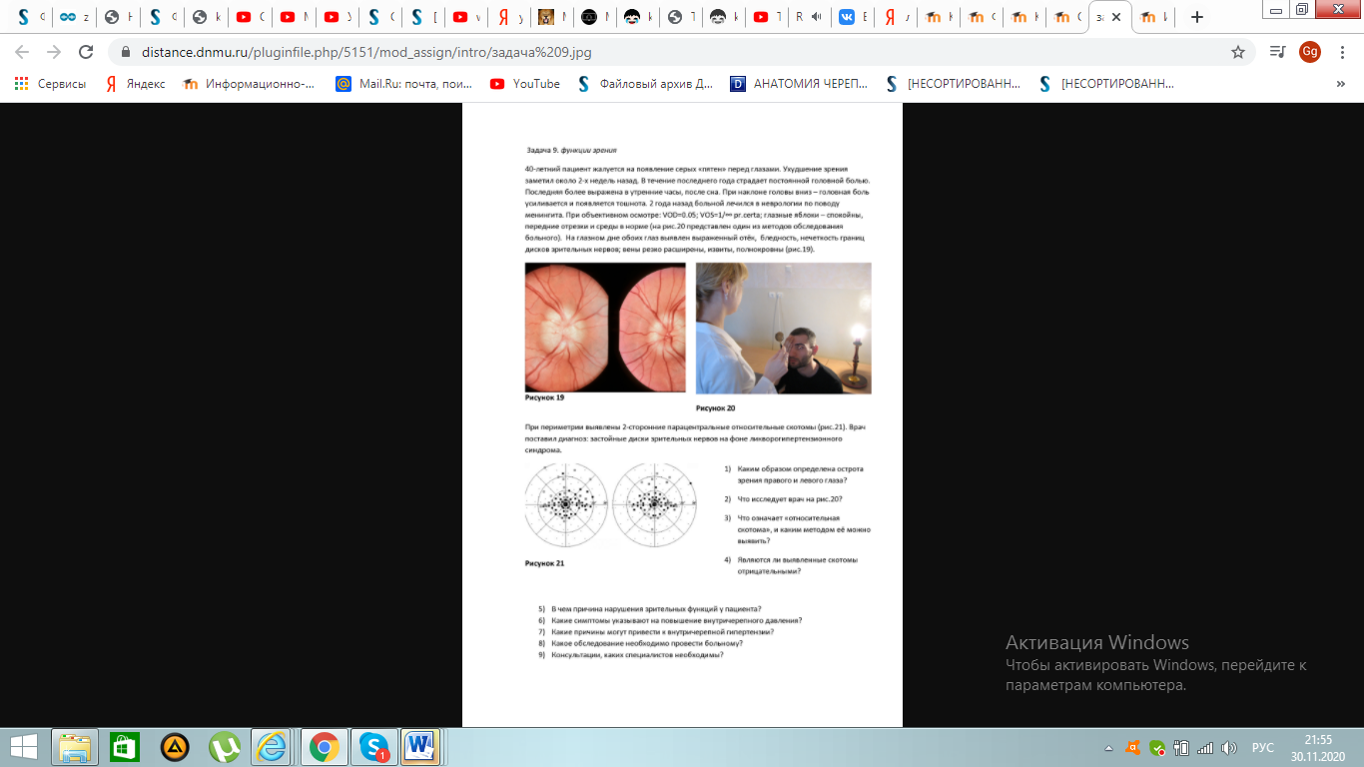Switch input language via РУС indicator
The height and width of the screenshot is (767, 1364).
pos(1262,747)
